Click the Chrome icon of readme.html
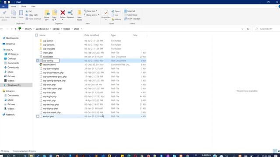The width and height of the screenshot is (280, 157). click(41, 65)
